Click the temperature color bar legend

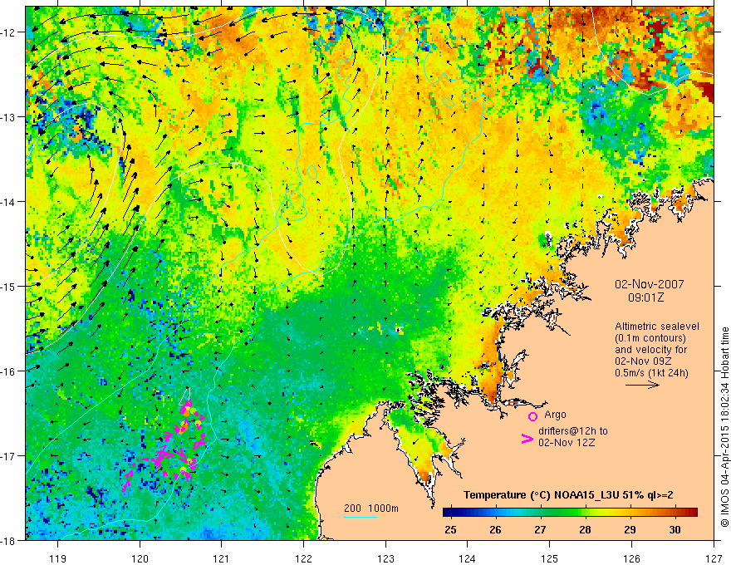pyautogui.click(x=570, y=513)
